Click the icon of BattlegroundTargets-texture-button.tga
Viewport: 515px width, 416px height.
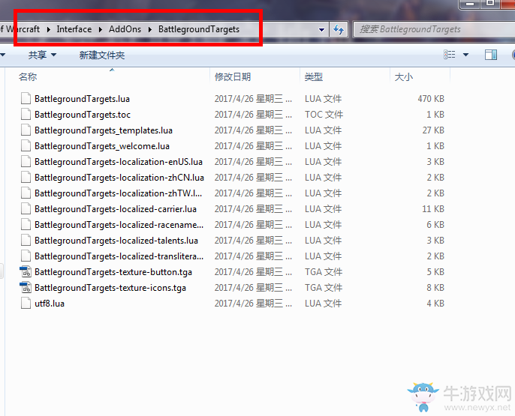click(x=26, y=272)
